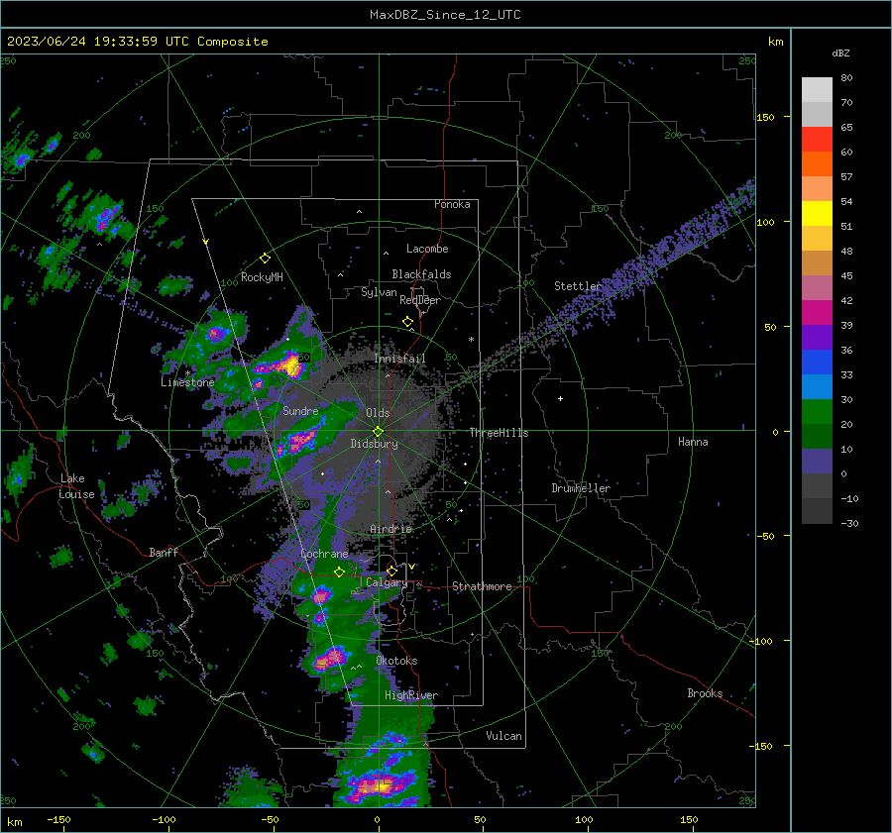
Task: Click the yellow diamond marker near RockyMH
Action: (265, 259)
